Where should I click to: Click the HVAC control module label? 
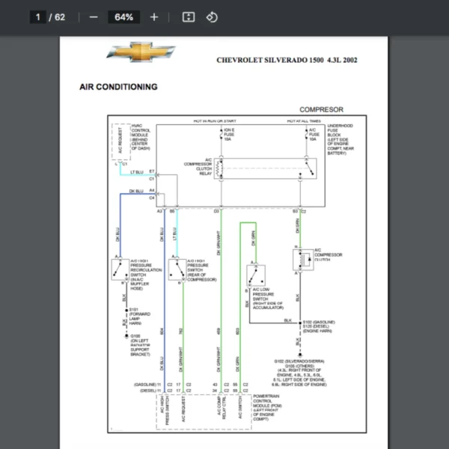(142, 138)
